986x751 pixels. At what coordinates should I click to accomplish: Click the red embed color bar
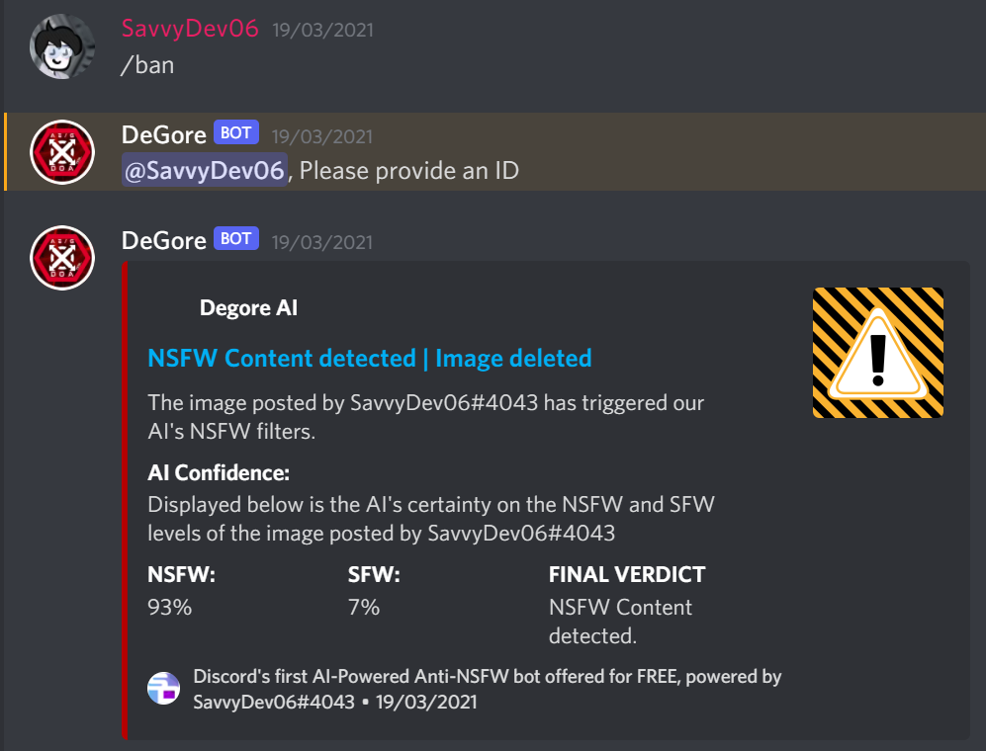point(125,500)
